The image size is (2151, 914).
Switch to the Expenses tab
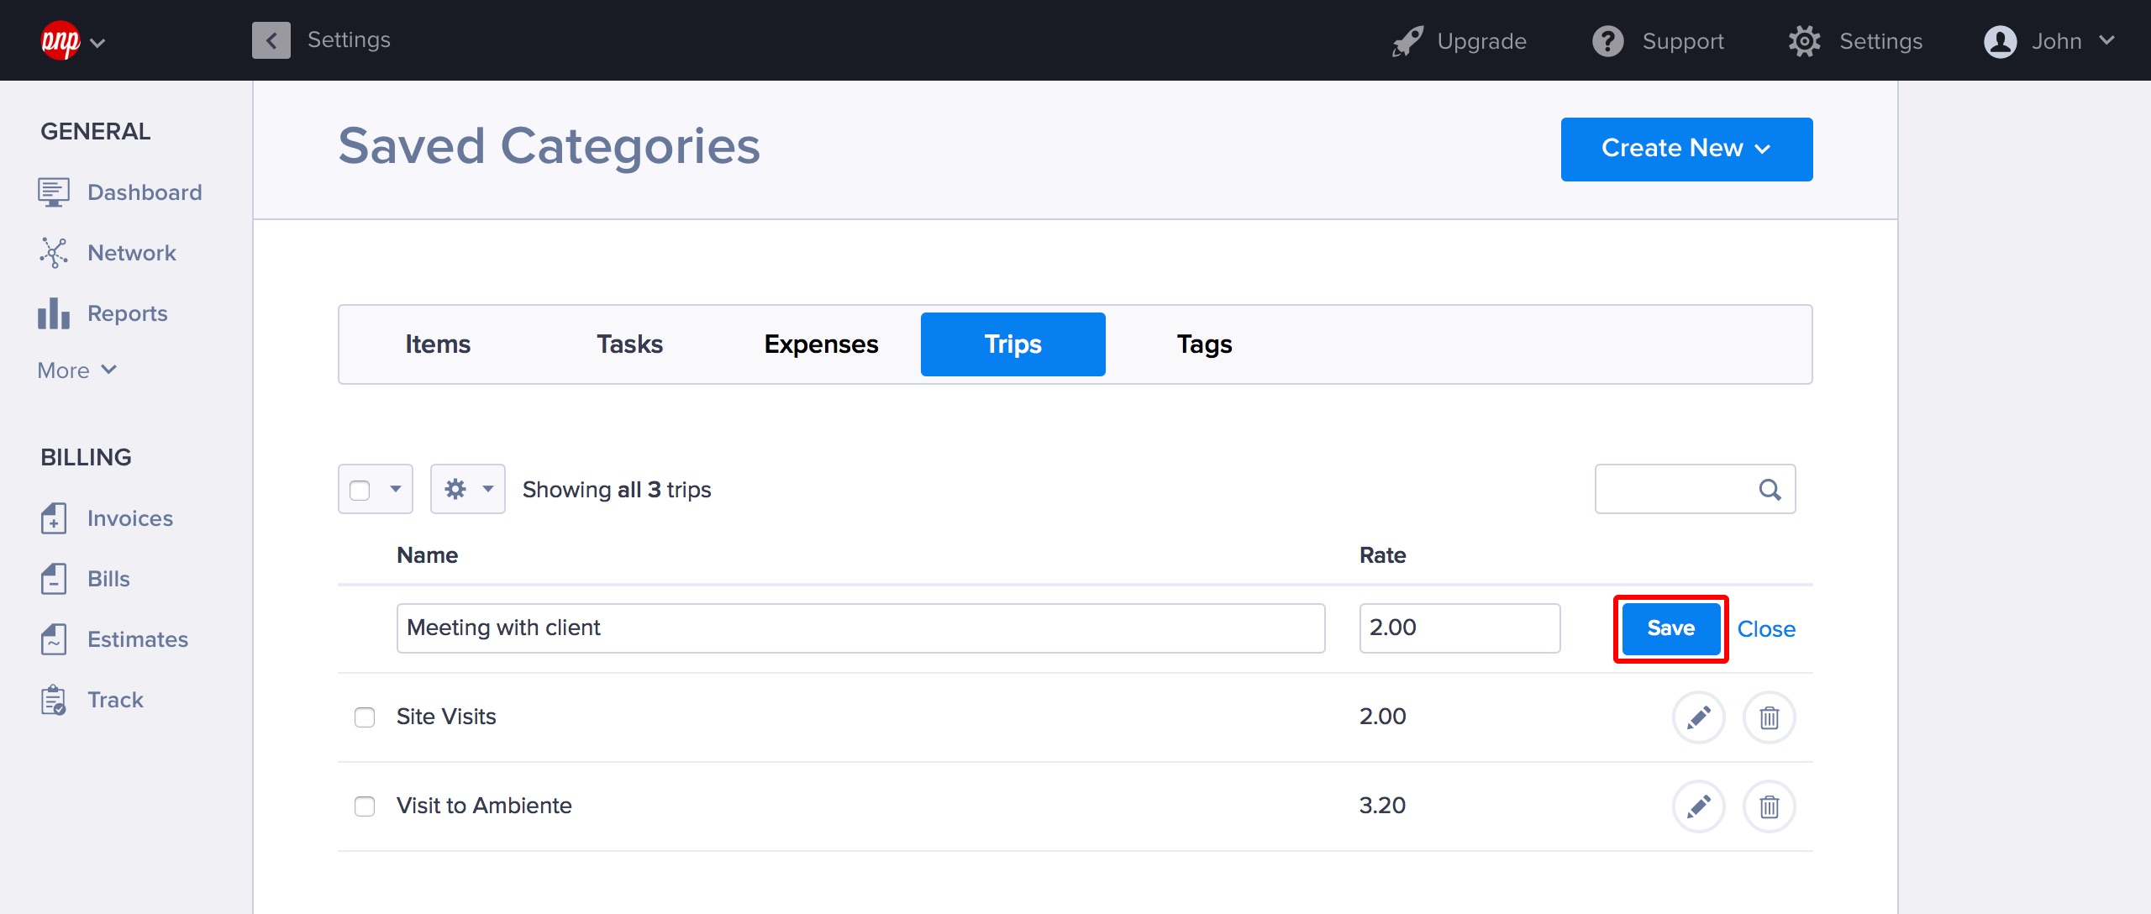pos(821,344)
